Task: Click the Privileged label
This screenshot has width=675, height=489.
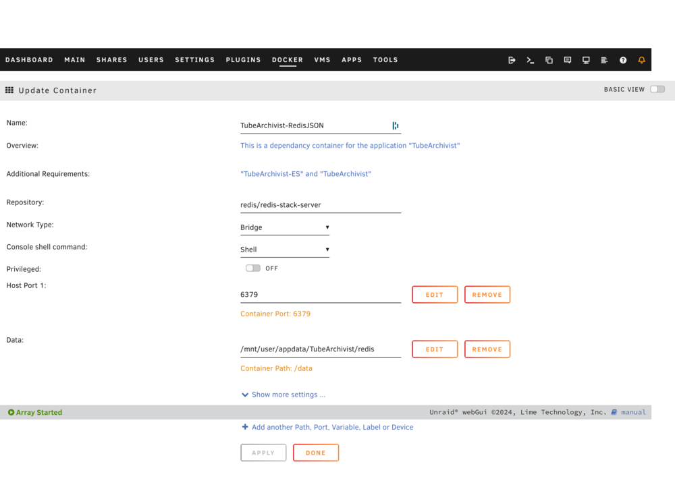Action: point(24,269)
